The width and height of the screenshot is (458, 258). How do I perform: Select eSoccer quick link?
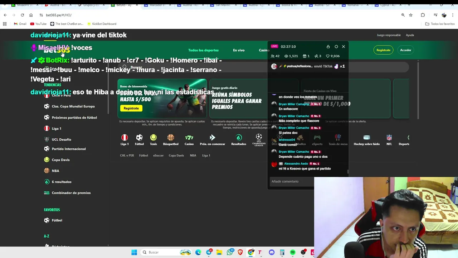click(158, 156)
